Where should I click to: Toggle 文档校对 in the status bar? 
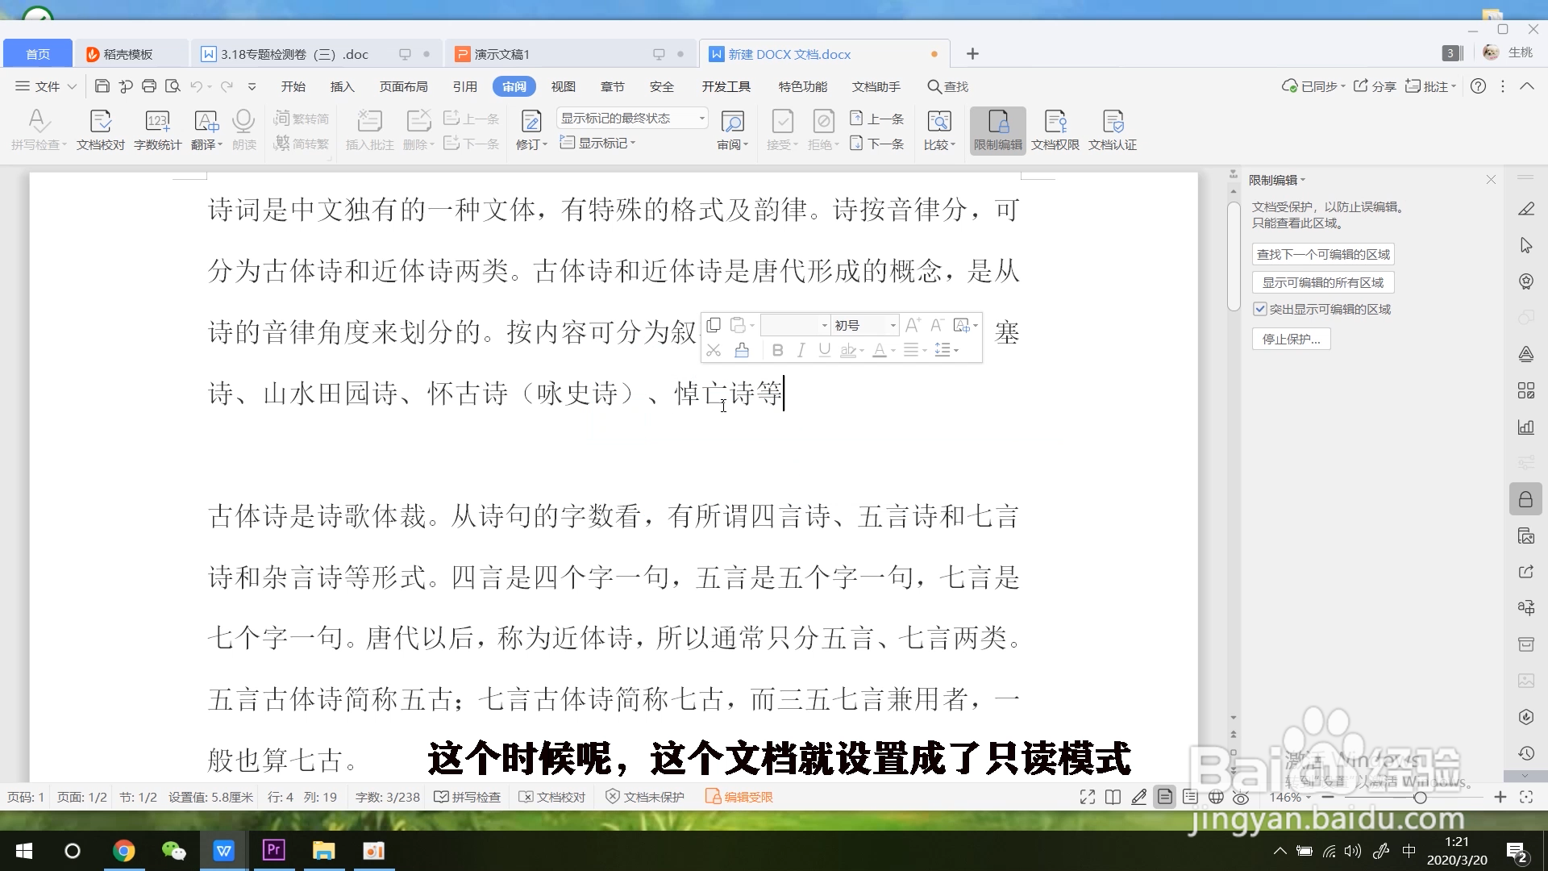[x=552, y=797]
